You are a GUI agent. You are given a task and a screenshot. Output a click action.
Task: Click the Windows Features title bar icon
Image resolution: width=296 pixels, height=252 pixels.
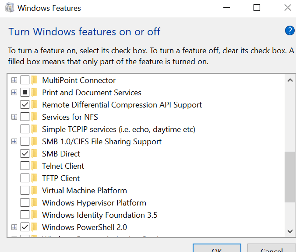[x=10, y=8]
